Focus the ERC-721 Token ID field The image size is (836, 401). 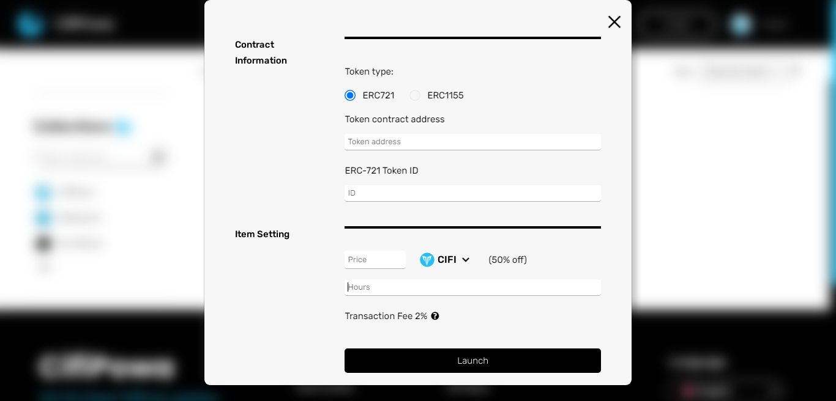472,193
